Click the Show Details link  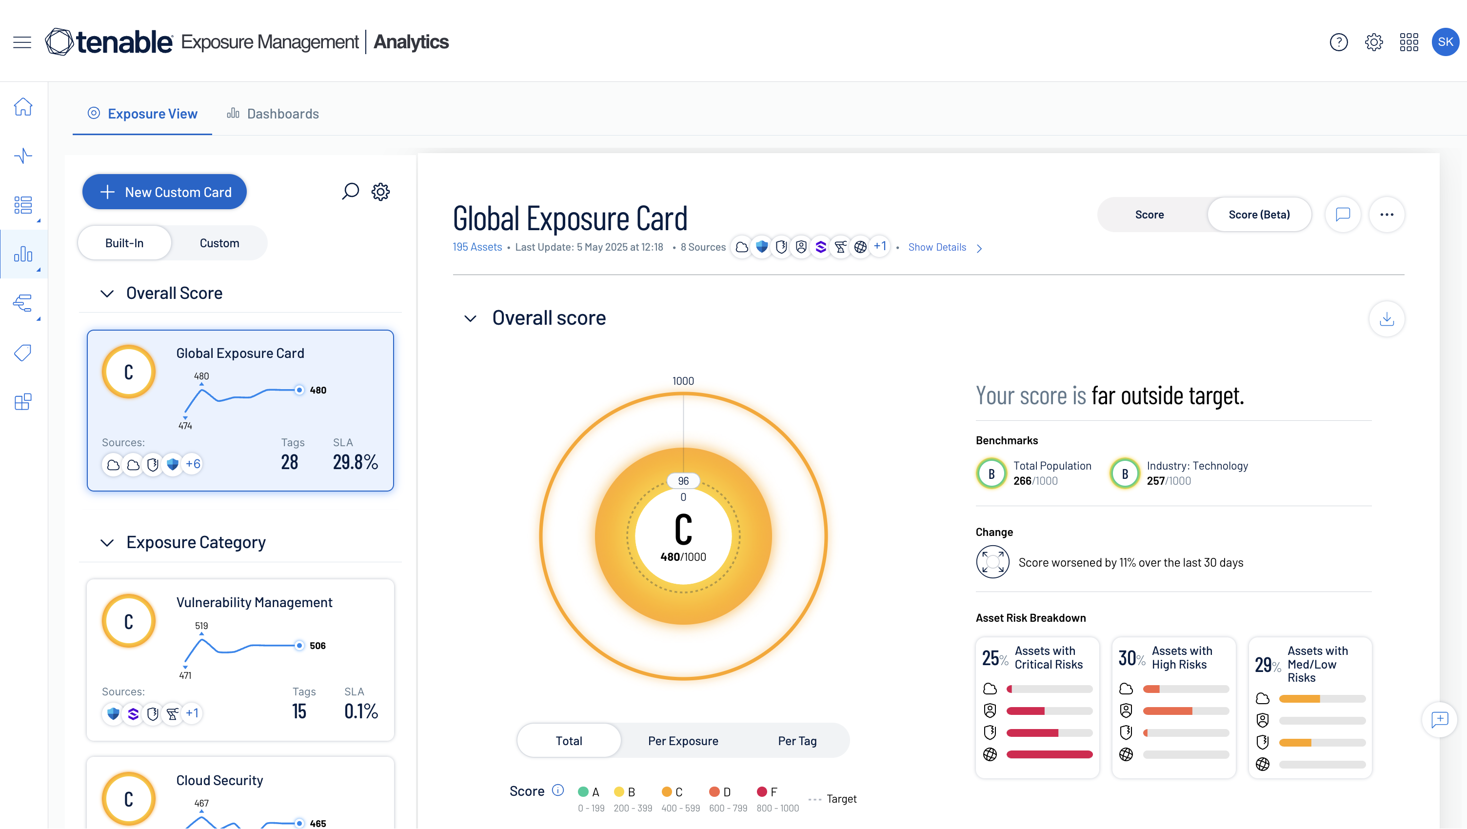coord(937,247)
